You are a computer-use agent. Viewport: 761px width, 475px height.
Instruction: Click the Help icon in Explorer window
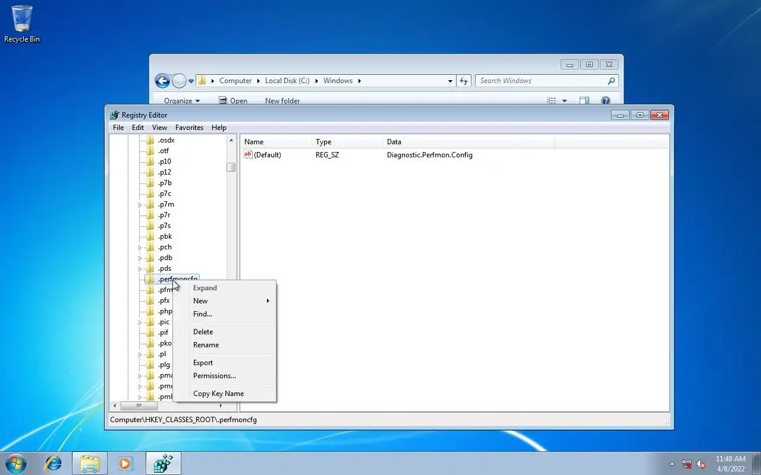point(606,101)
